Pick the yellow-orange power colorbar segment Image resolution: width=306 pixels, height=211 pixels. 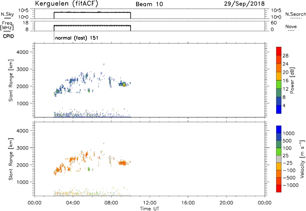(x=279, y=76)
